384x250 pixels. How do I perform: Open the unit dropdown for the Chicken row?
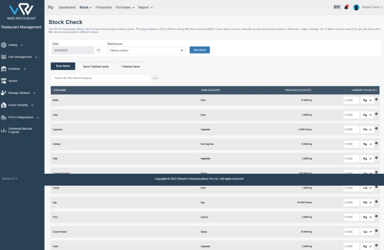pyautogui.click(x=367, y=144)
